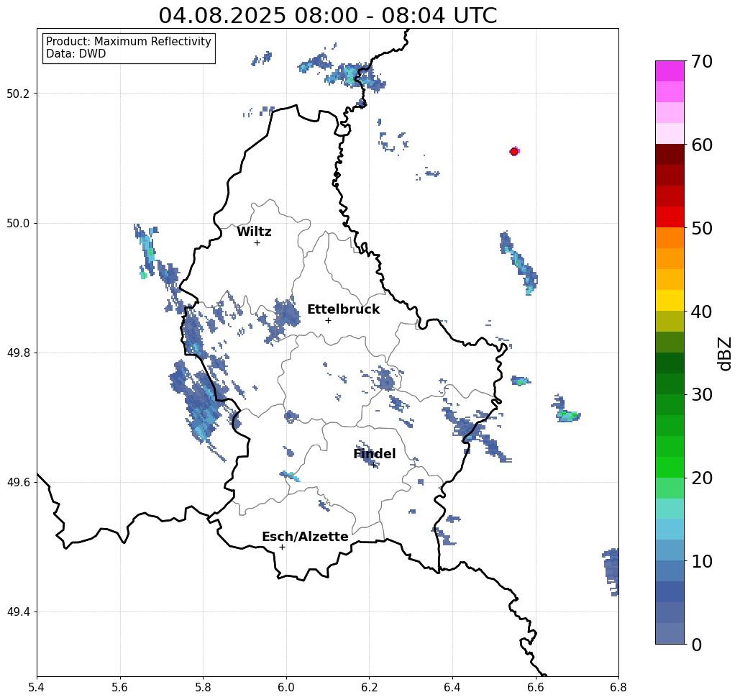Viewport: 740px width, 700px height.
Task: Click the 49.6 latitude axis label
Action: [x=18, y=483]
